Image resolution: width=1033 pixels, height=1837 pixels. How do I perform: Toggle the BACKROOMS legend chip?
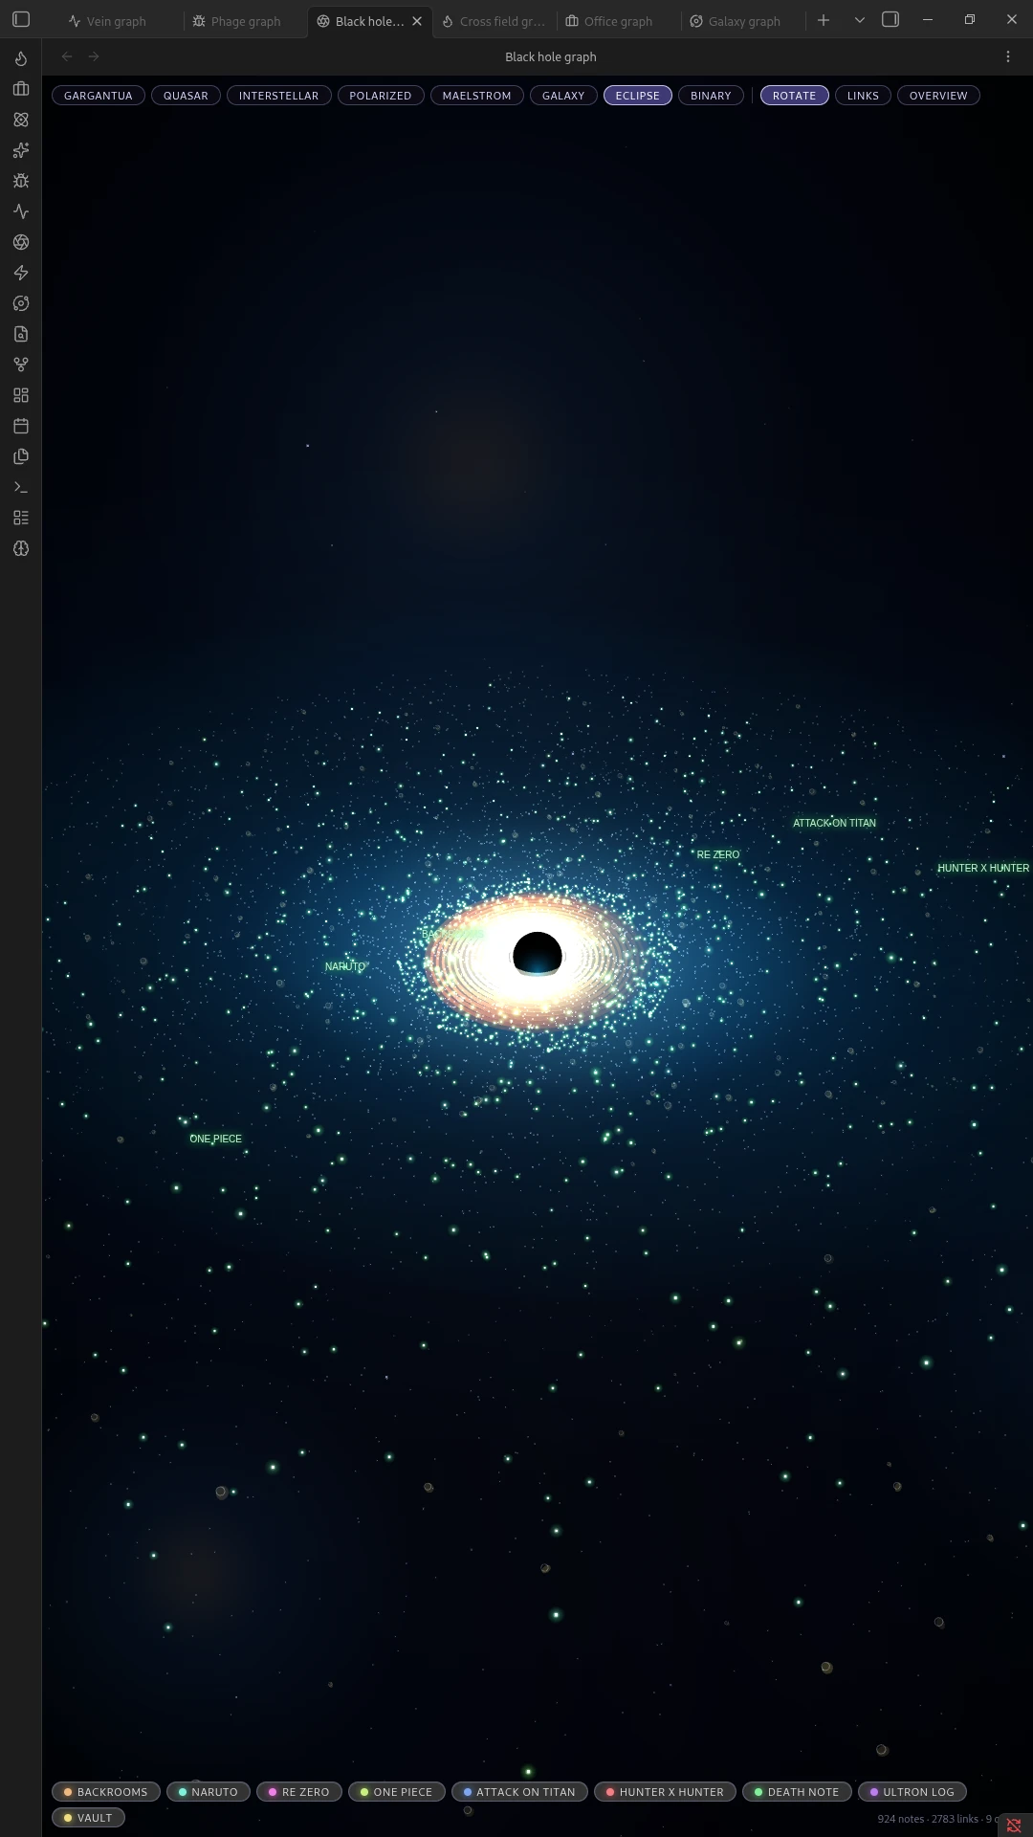pyautogui.click(x=106, y=1792)
